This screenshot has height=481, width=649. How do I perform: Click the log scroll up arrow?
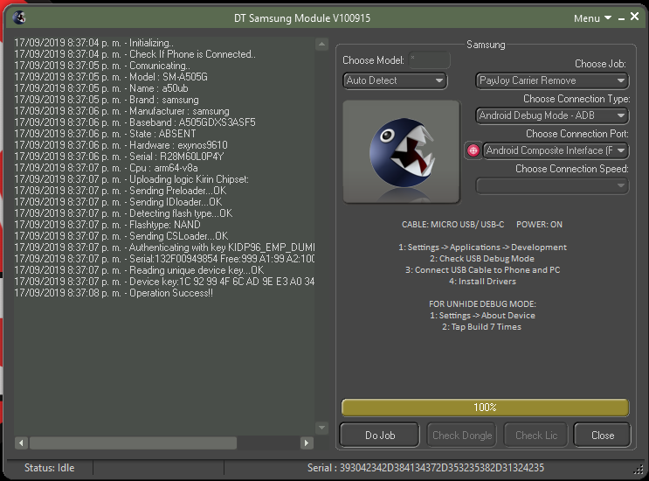click(x=321, y=44)
